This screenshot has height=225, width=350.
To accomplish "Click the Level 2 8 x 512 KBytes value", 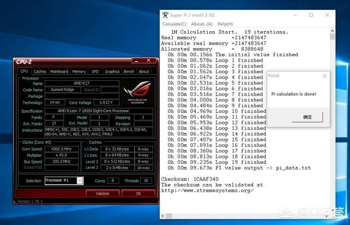I will (x=117, y=161).
